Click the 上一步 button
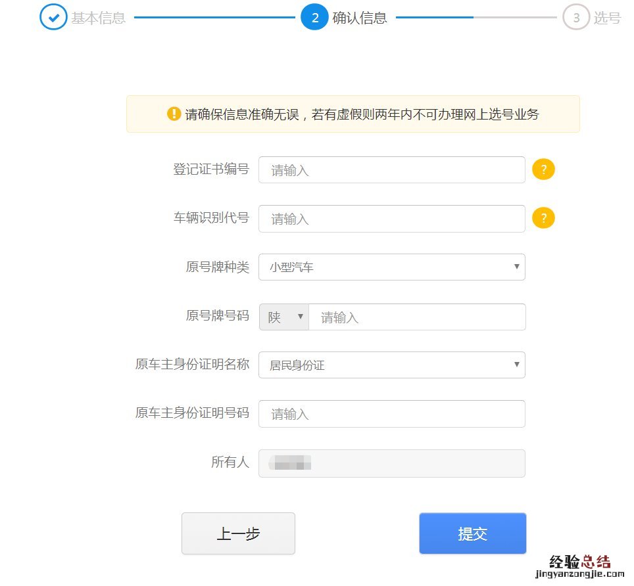 238,533
